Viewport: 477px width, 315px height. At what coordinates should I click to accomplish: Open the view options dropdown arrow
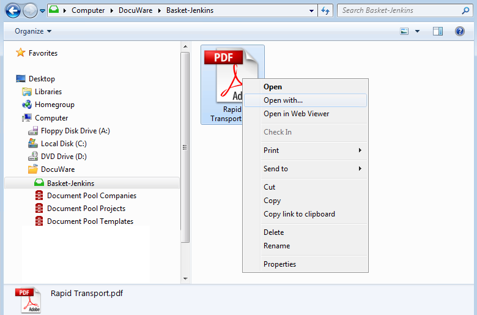click(417, 31)
